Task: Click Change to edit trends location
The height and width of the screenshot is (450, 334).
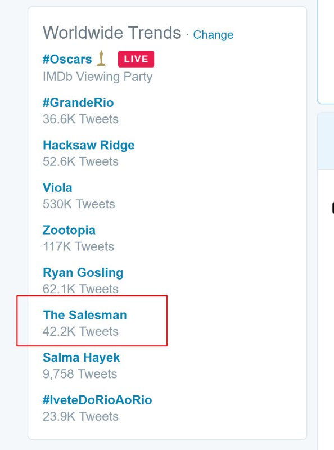Action: pos(214,35)
